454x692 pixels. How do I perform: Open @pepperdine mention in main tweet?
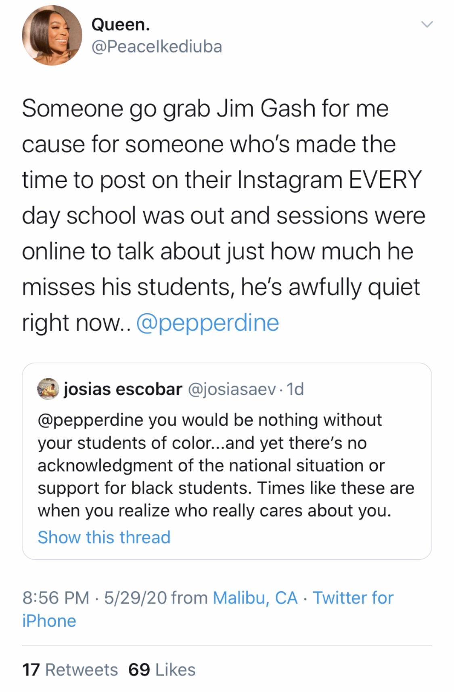(x=207, y=323)
